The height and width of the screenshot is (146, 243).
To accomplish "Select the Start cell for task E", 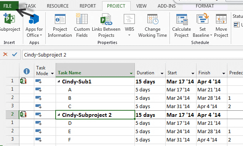I will tap(181, 131).
